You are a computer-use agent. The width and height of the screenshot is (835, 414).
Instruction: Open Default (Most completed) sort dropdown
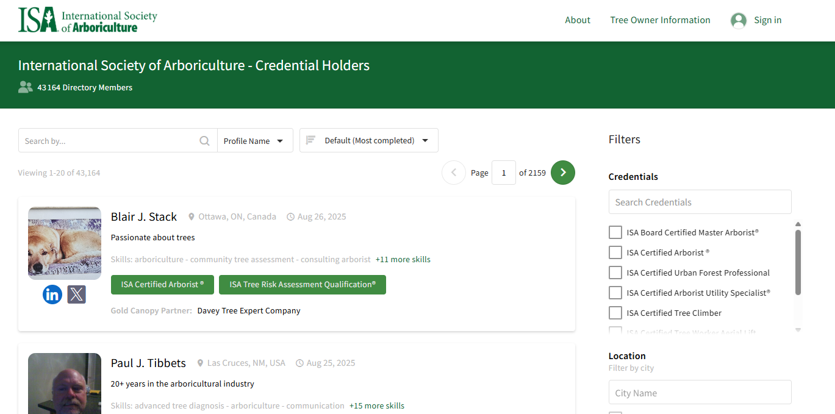pyautogui.click(x=369, y=140)
